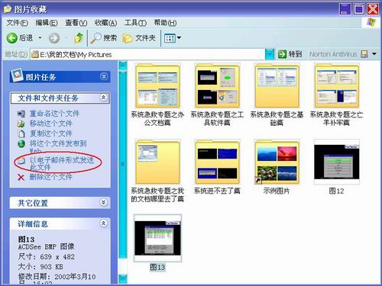382x286 pixels.
Task: Click the vertical scrollbar down arrow
Action: [x=123, y=278]
